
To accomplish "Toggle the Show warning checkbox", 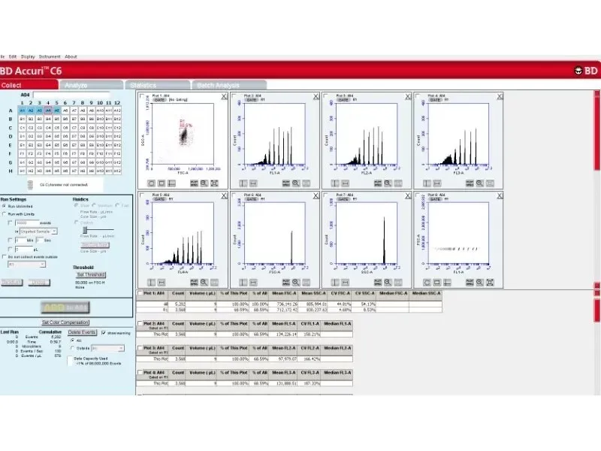I will (103, 331).
